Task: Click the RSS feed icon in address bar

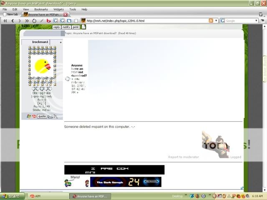Action: pos(211,20)
